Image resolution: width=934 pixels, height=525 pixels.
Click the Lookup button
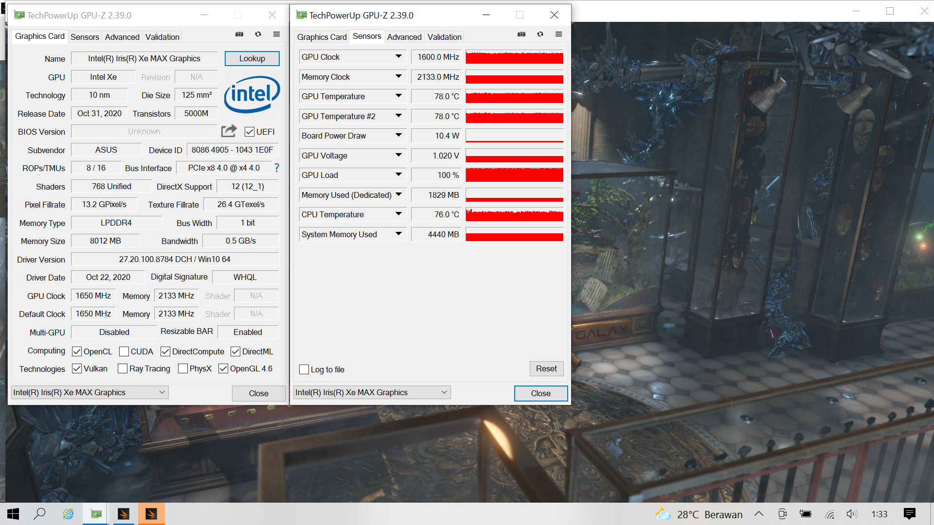[251, 58]
